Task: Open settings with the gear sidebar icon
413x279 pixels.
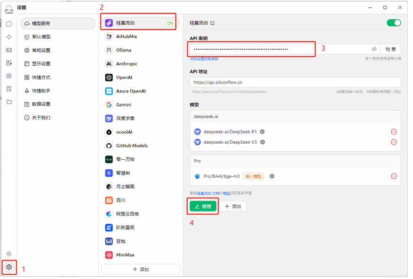Action: pyautogui.click(x=9, y=267)
